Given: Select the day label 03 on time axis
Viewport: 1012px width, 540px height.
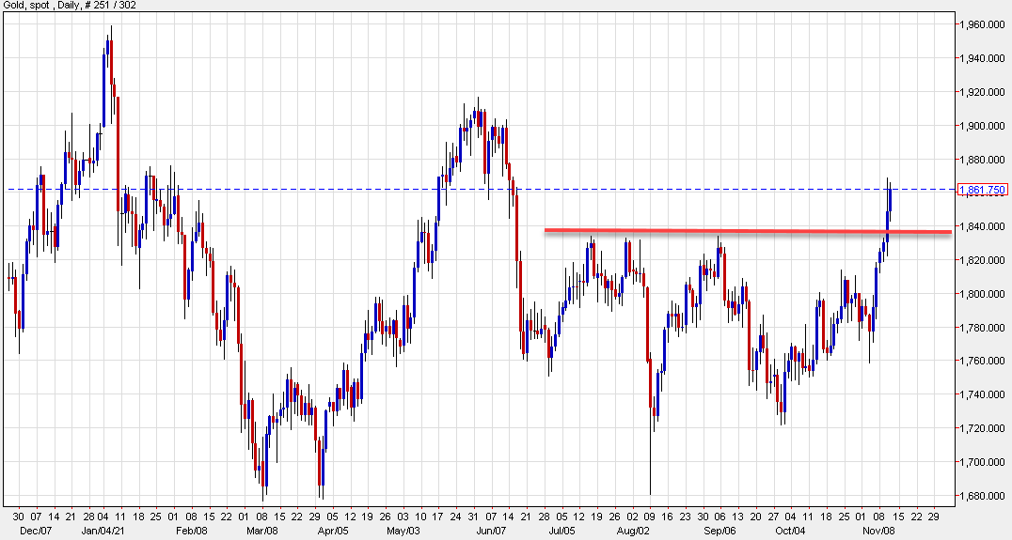Looking at the screenshot, I should 403,517.
